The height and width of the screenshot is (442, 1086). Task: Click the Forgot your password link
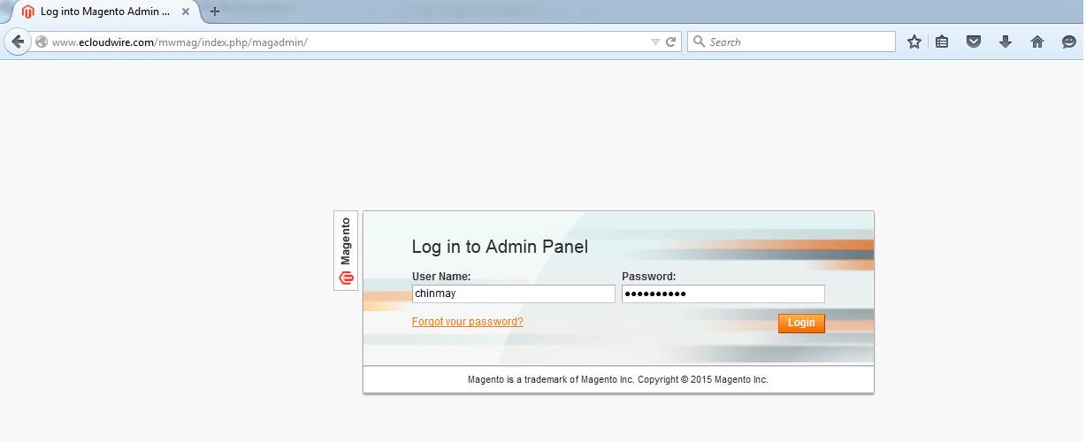coord(468,322)
